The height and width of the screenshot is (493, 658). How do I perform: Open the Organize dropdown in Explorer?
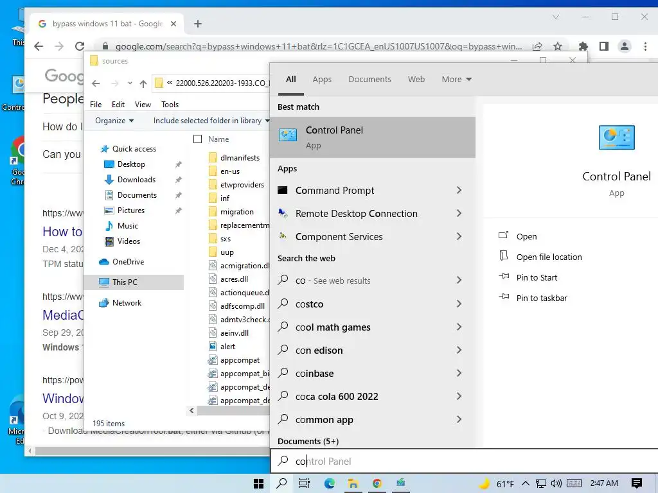coord(114,121)
